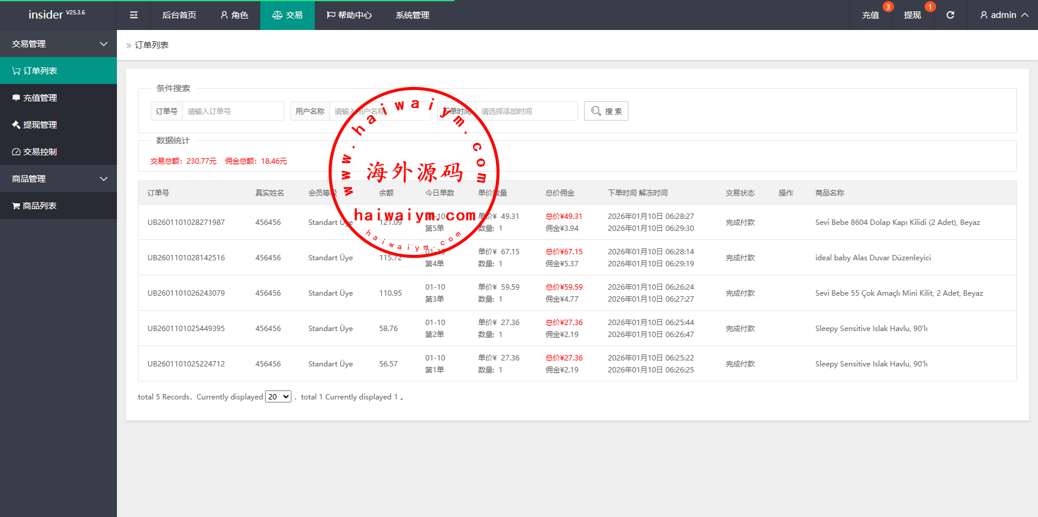
Task: Go to 提现管理 sidebar item
Action: tap(58, 125)
